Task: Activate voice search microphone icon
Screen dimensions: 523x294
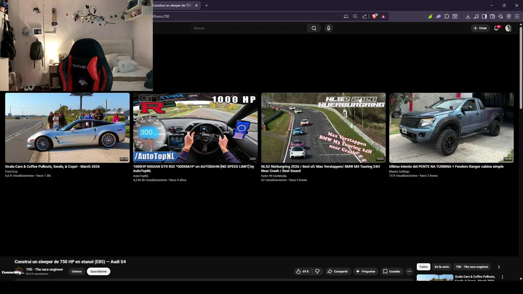Action: pos(329,28)
